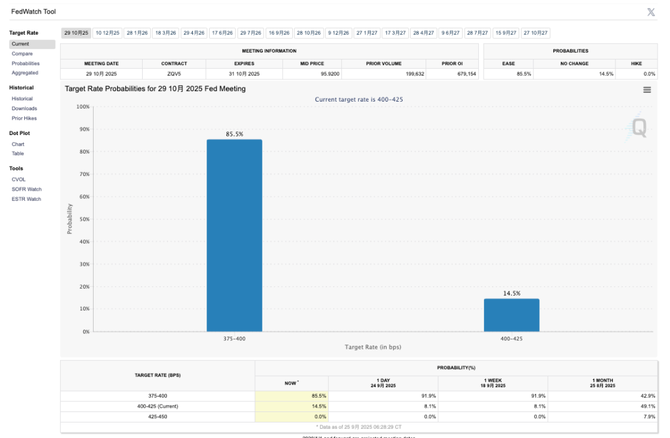Select the 27 10月27 meeting tab
The image size is (670, 438).
535,33
